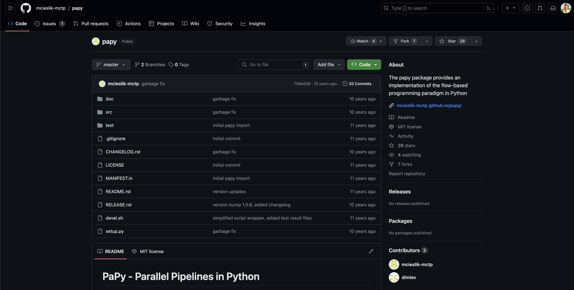This screenshot has height=290, width=574.
Task: Click the doc folder icon
Action: pos(100,99)
